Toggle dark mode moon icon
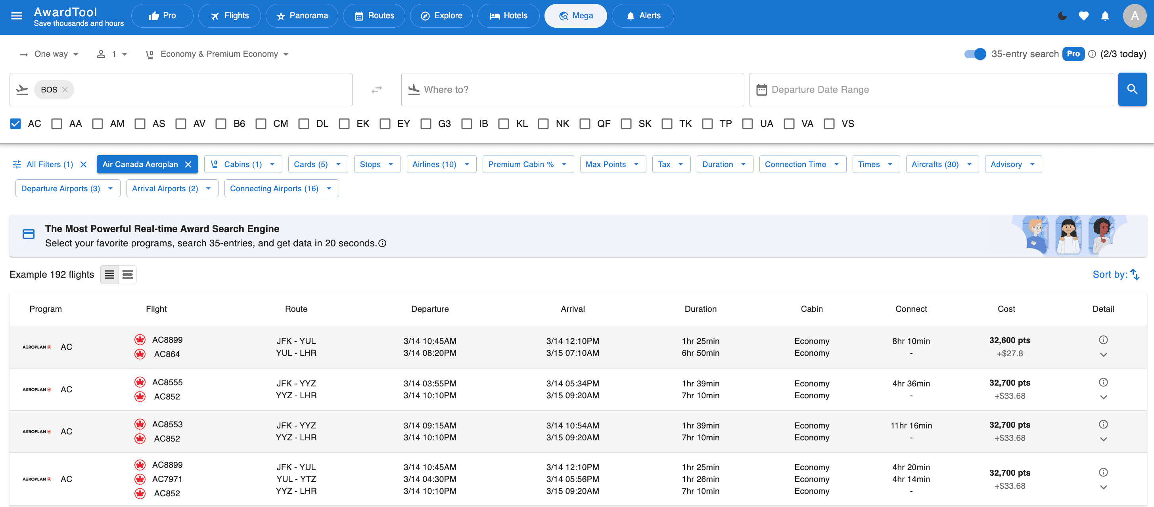Viewport: 1154px width, 507px height. 1062,16
